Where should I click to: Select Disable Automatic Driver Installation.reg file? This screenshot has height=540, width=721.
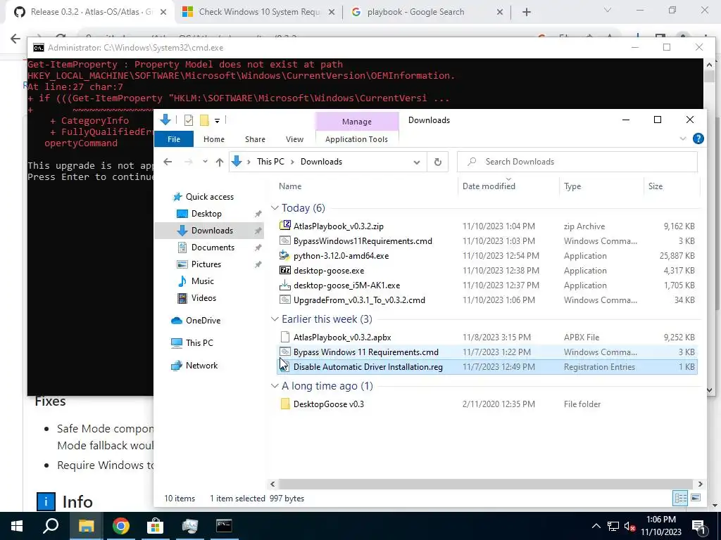(x=368, y=367)
